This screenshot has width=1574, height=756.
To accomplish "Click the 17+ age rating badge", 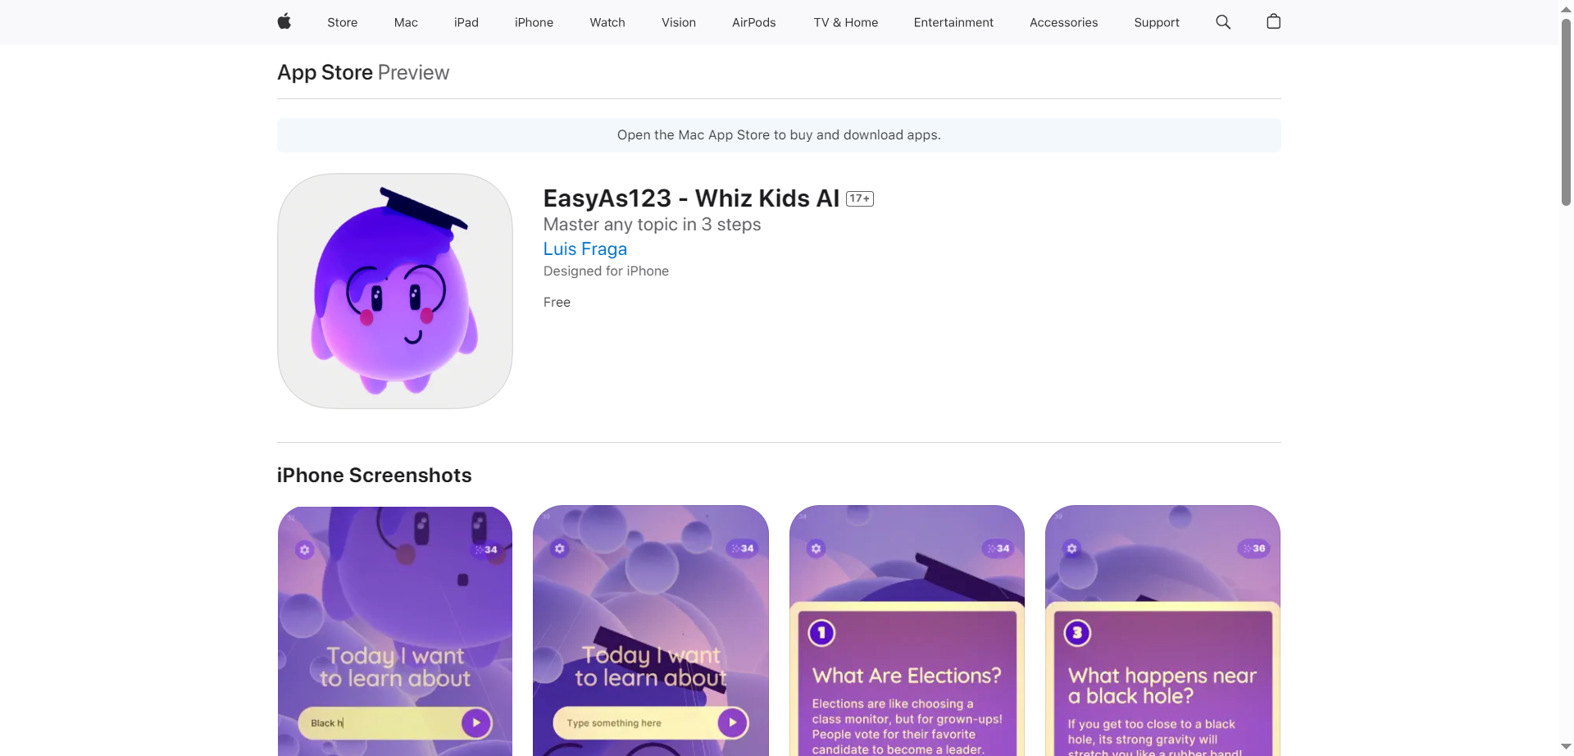I will 860,198.
